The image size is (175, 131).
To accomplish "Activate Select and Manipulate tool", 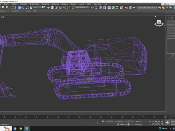I will pos(48,8).
